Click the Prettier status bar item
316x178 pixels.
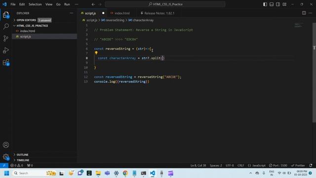[x=298, y=165]
